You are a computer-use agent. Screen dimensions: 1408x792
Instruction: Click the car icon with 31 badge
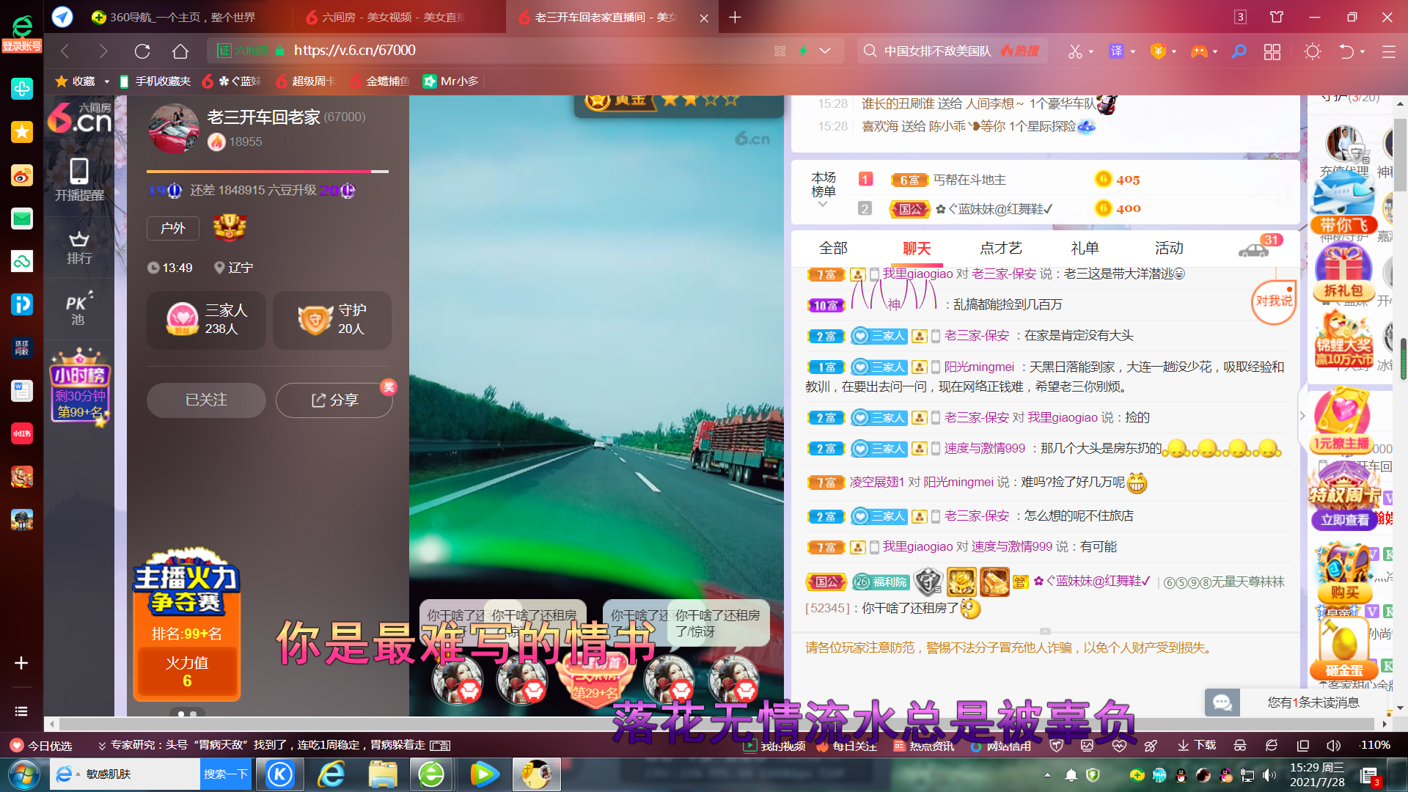click(1255, 249)
